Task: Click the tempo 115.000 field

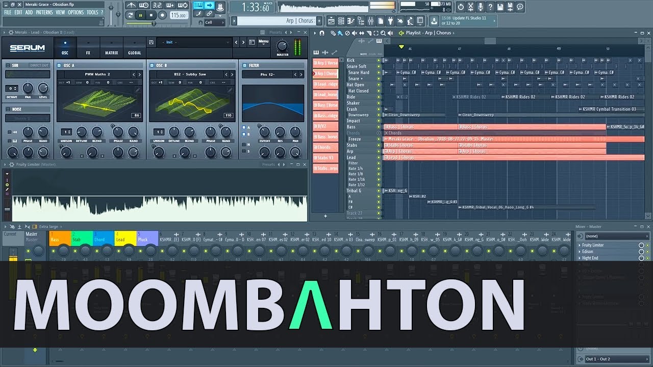Action: [179, 15]
